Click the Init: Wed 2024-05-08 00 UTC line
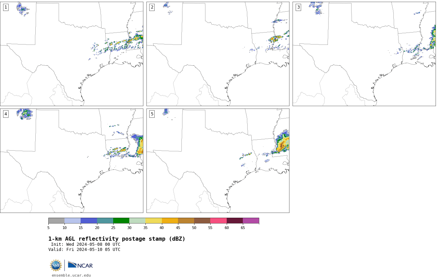 click(86, 244)
